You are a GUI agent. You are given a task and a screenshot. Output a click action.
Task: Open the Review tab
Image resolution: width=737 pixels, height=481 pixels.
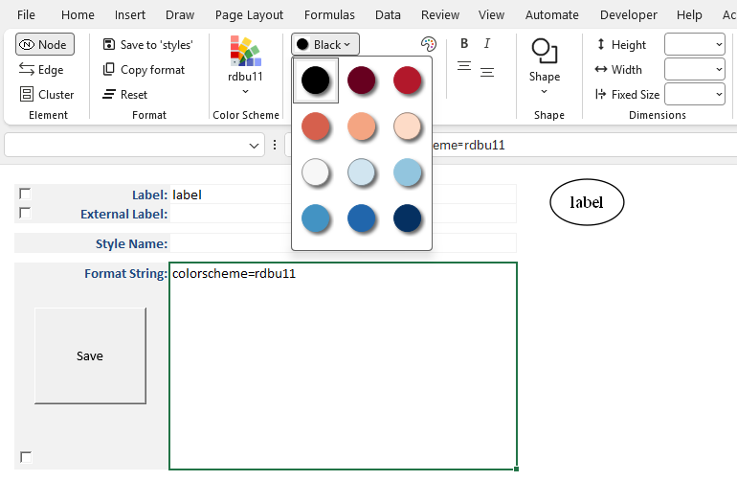pos(440,15)
